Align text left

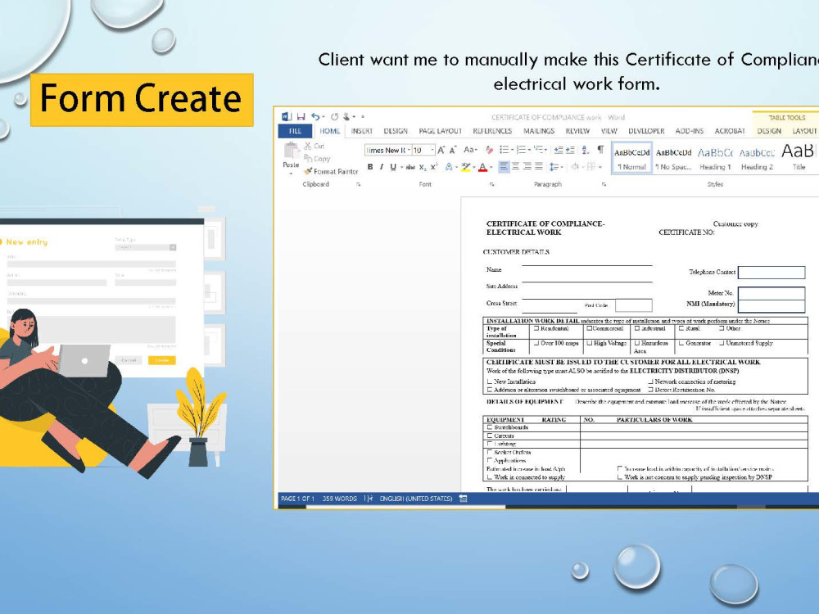[x=504, y=166]
